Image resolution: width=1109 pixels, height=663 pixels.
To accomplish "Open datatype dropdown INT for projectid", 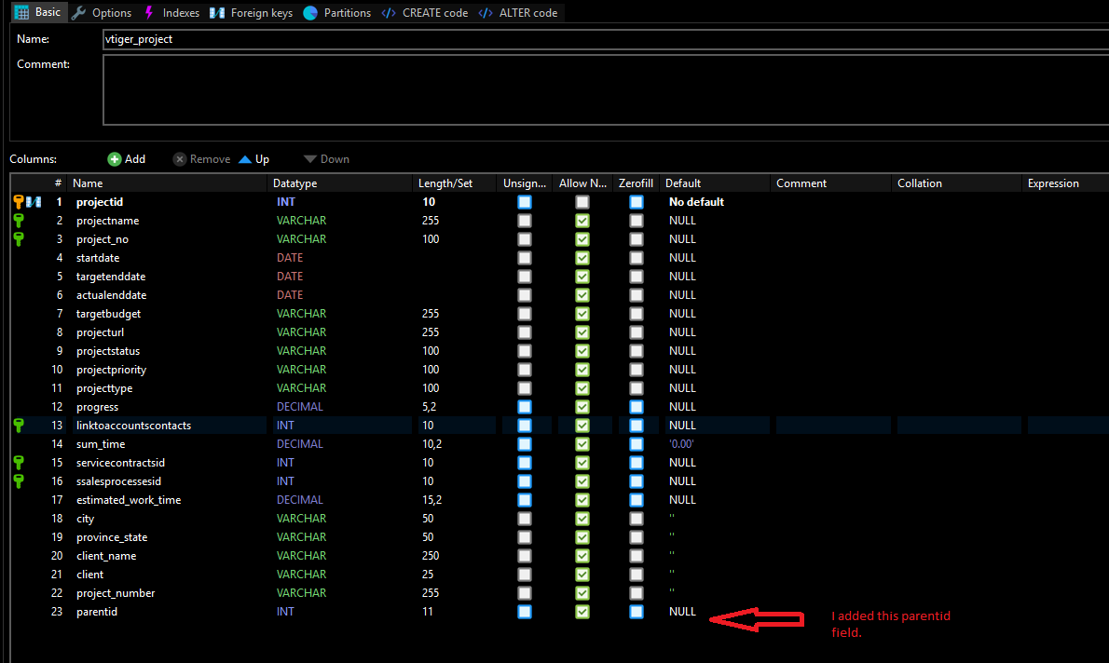I will (286, 202).
